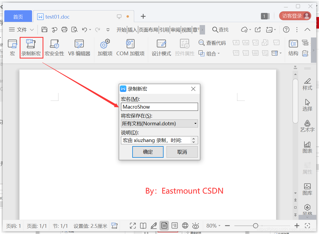Expand the 文件 dropdown chevron
The image size is (319, 234).
click(x=32, y=30)
